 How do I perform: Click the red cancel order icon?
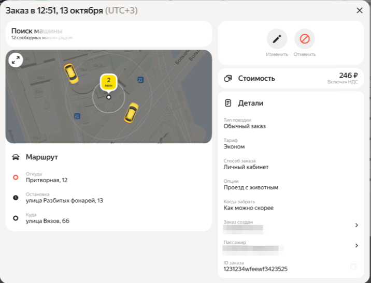[x=305, y=39]
